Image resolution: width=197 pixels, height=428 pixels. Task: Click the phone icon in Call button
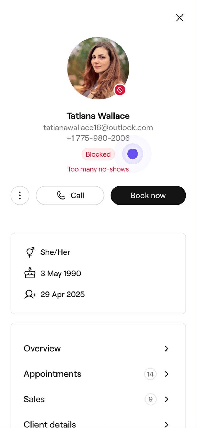(61, 195)
